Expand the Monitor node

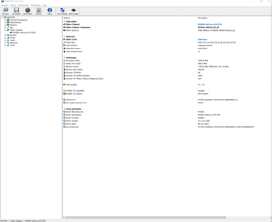click(x=5, y=35)
